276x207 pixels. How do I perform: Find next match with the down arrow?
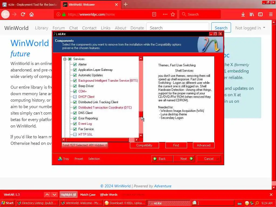54,195
